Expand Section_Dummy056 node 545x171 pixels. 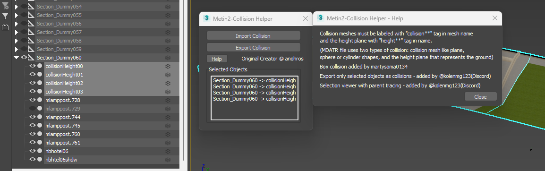tap(17, 24)
